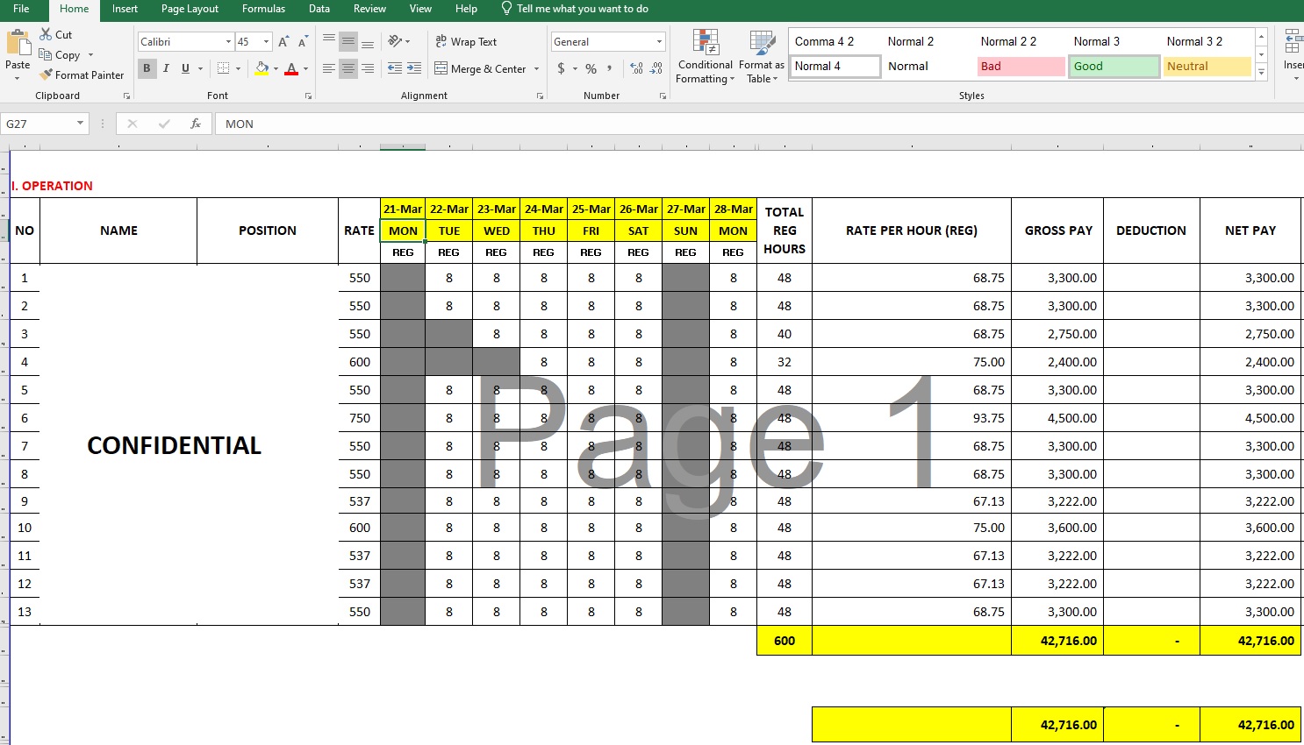This screenshot has height=745, width=1304.
Task: Open the Clipboard pane launcher
Action: [x=126, y=96]
